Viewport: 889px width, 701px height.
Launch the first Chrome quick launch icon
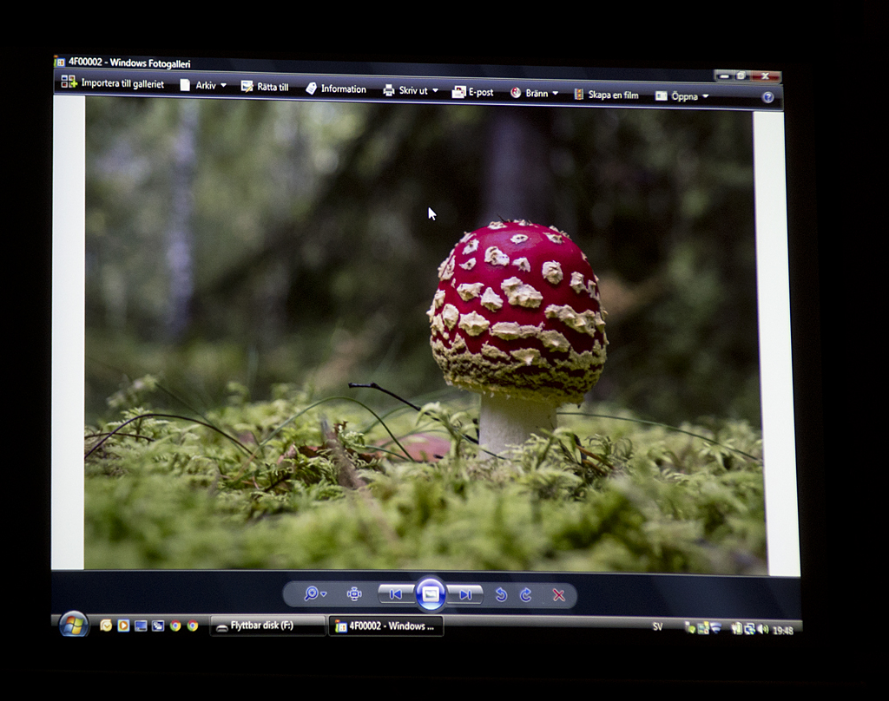(x=175, y=626)
